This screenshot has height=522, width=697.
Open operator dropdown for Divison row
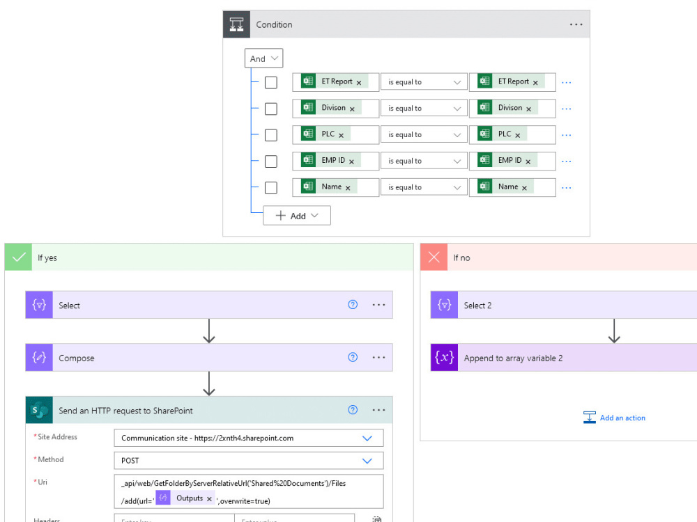[424, 109]
